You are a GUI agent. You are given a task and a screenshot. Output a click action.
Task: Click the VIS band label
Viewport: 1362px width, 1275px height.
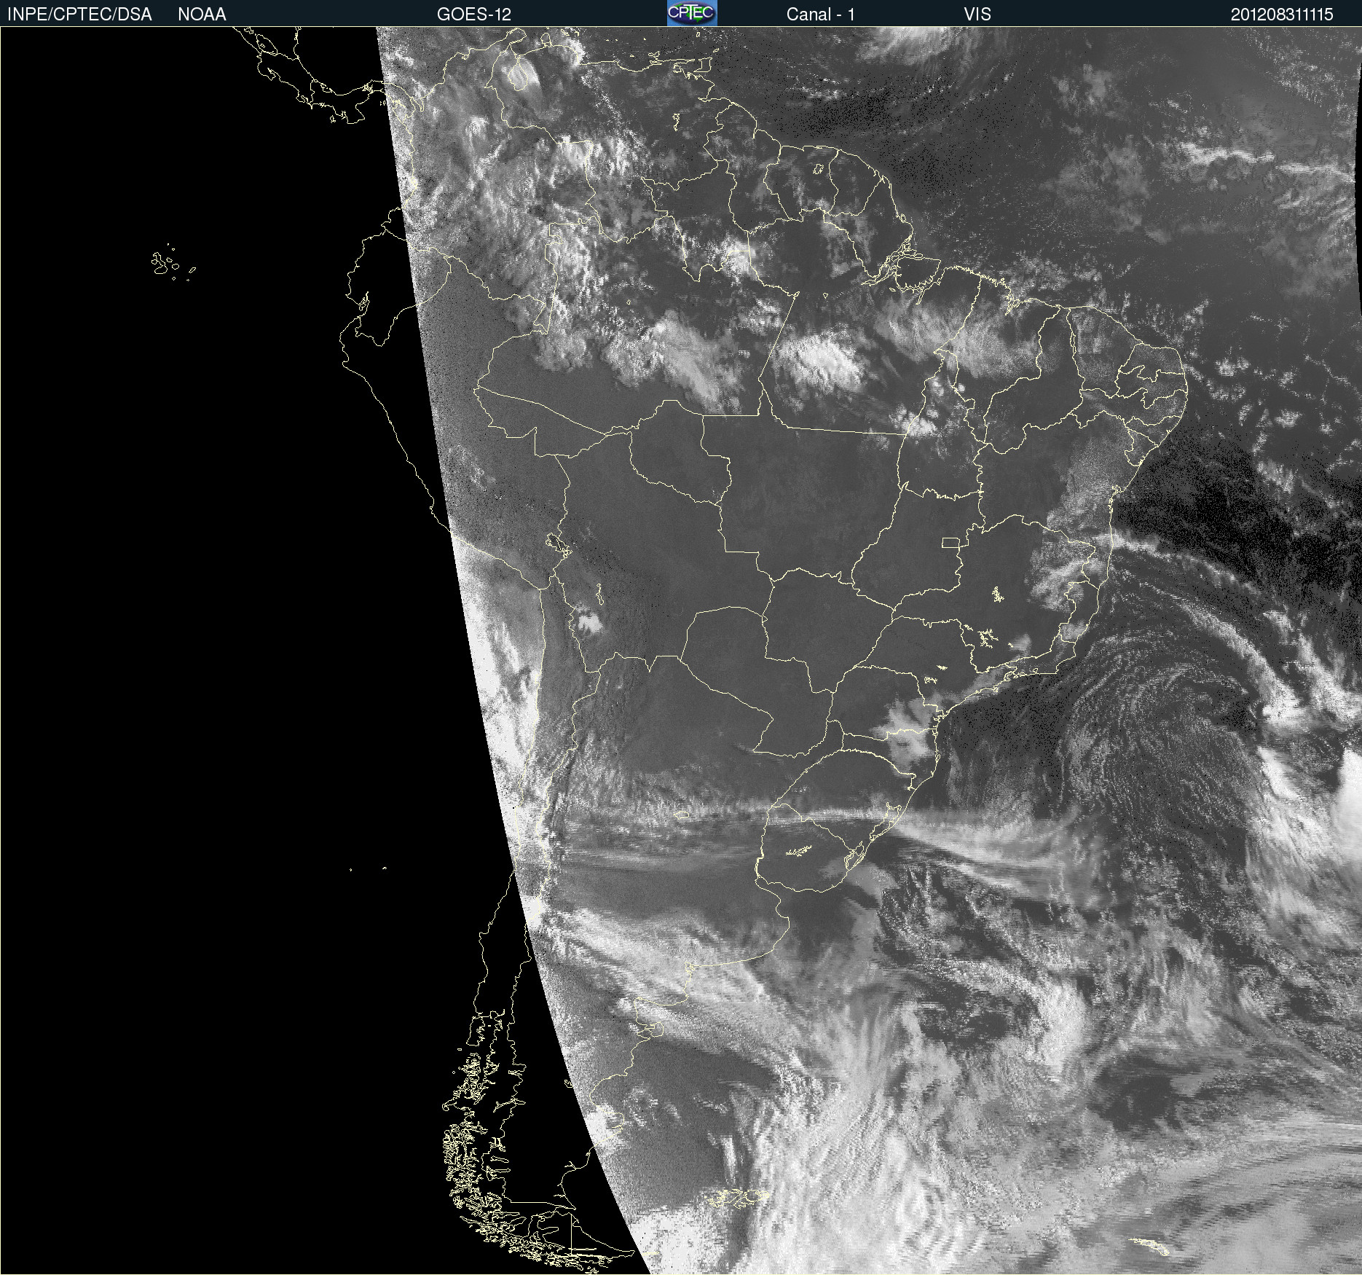(x=977, y=15)
